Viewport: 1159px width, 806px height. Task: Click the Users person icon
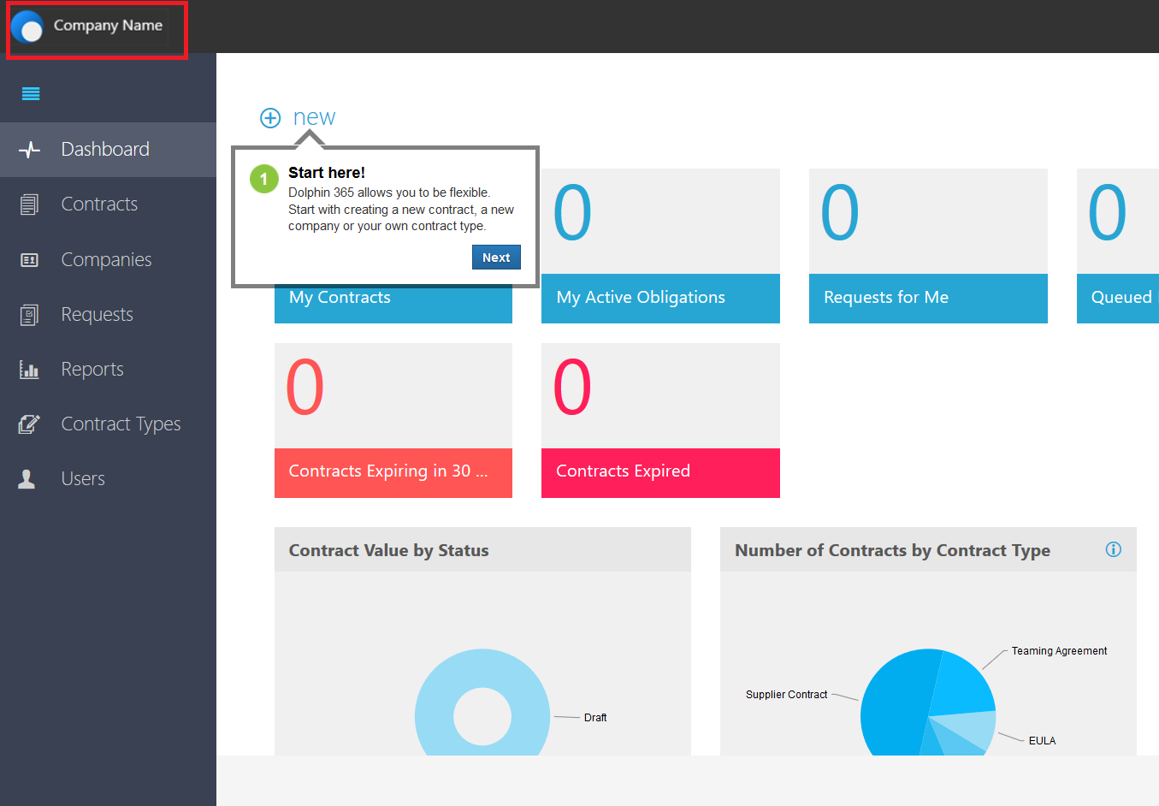click(27, 479)
